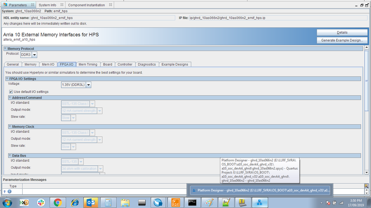Open the PDF creator taskbar icon
Viewport: 371px width, 208px height.
pyautogui.click(x=175, y=202)
